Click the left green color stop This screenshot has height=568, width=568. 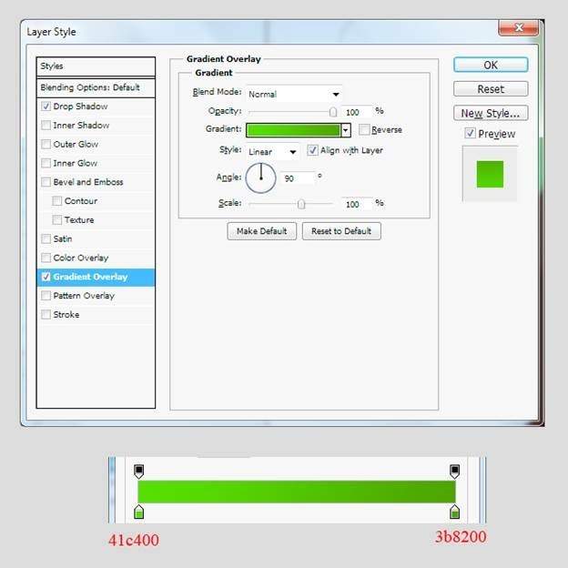coord(139,512)
